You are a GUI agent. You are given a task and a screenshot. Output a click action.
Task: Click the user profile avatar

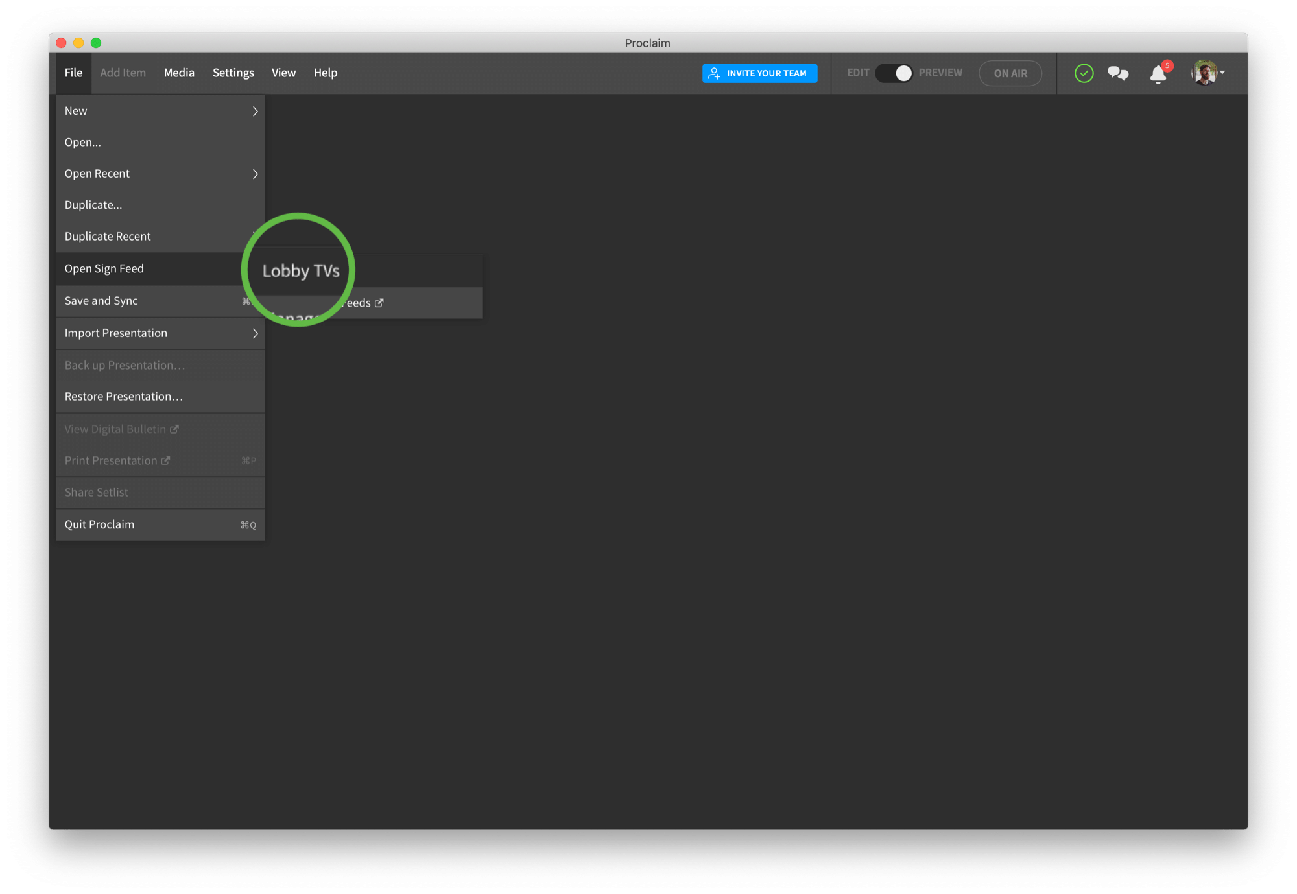[x=1204, y=73]
